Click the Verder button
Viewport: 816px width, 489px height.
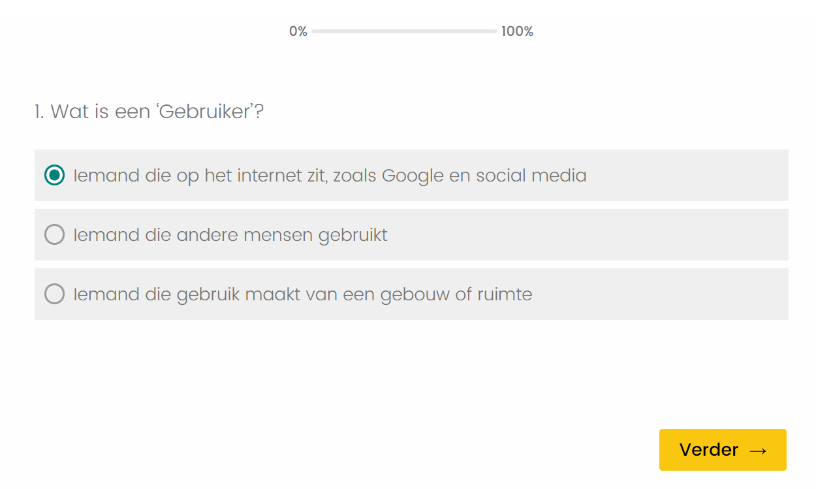pyautogui.click(x=722, y=449)
